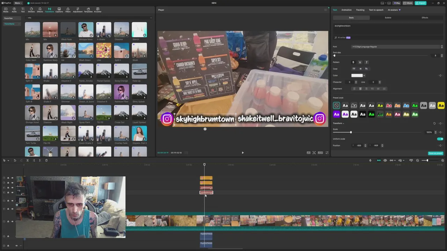The height and width of the screenshot is (251, 447).
Task: Open the Filters panel icon
Action: (68, 10)
